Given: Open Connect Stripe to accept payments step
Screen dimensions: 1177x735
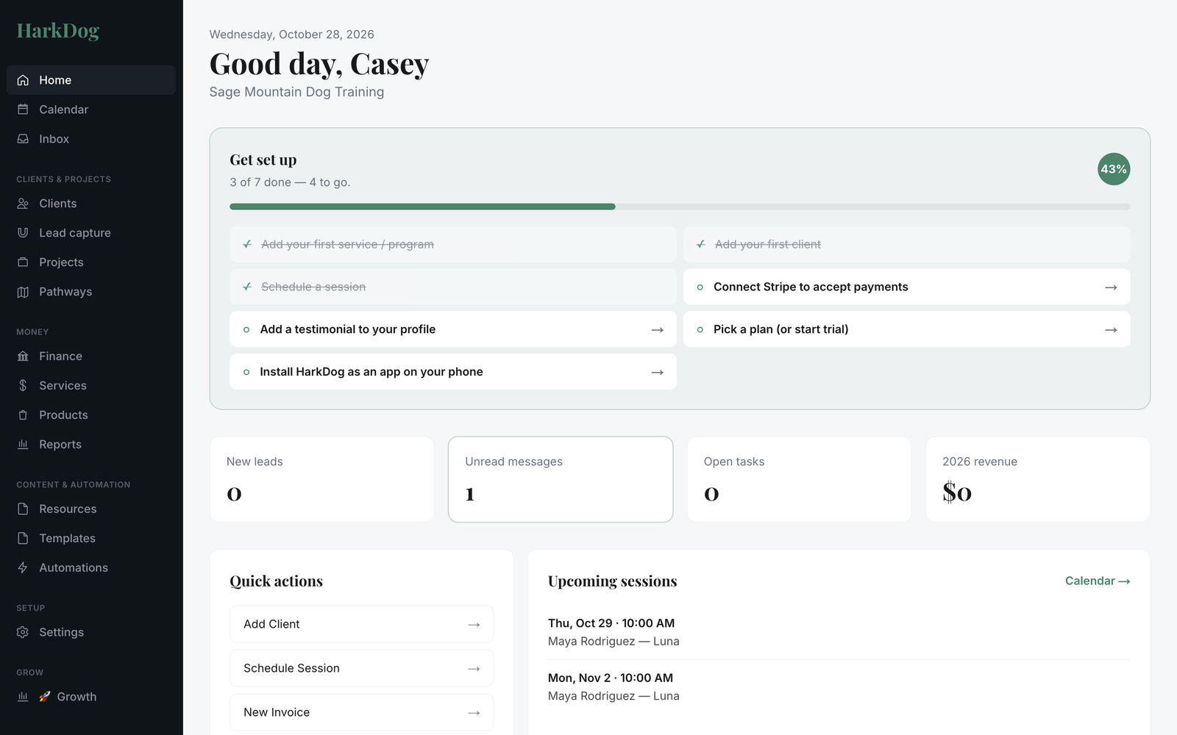Looking at the screenshot, I should [x=906, y=287].
